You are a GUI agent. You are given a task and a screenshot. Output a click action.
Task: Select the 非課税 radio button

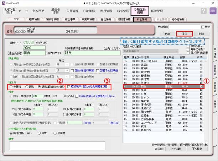pyautogui.click(x=11, y=86)
